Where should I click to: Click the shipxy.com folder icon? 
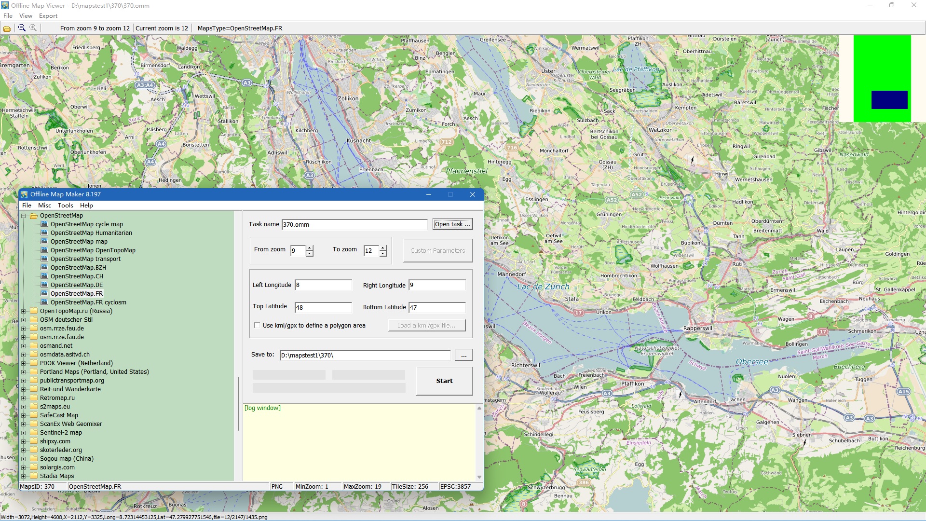point(34,441)
